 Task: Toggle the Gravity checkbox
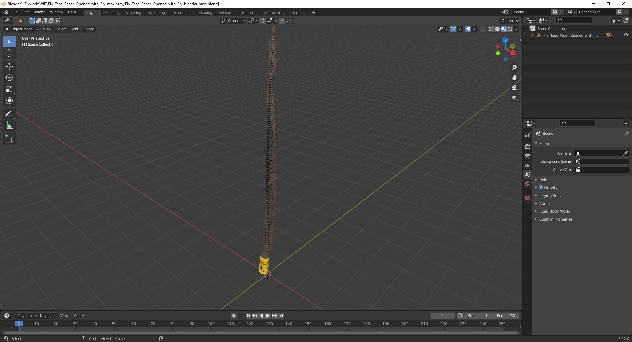(x=541, y=187)
